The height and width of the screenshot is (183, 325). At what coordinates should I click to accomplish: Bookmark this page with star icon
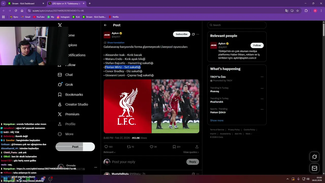point(298,11)
